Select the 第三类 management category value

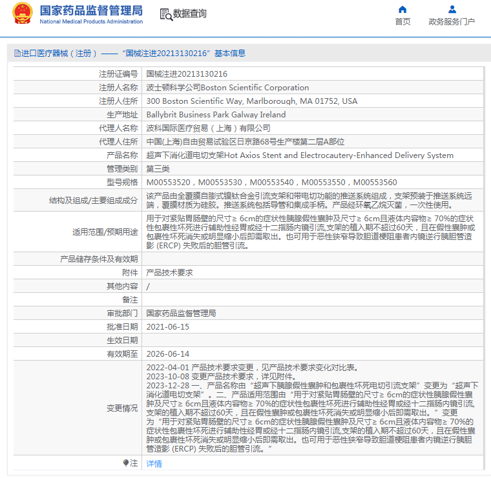158,169
